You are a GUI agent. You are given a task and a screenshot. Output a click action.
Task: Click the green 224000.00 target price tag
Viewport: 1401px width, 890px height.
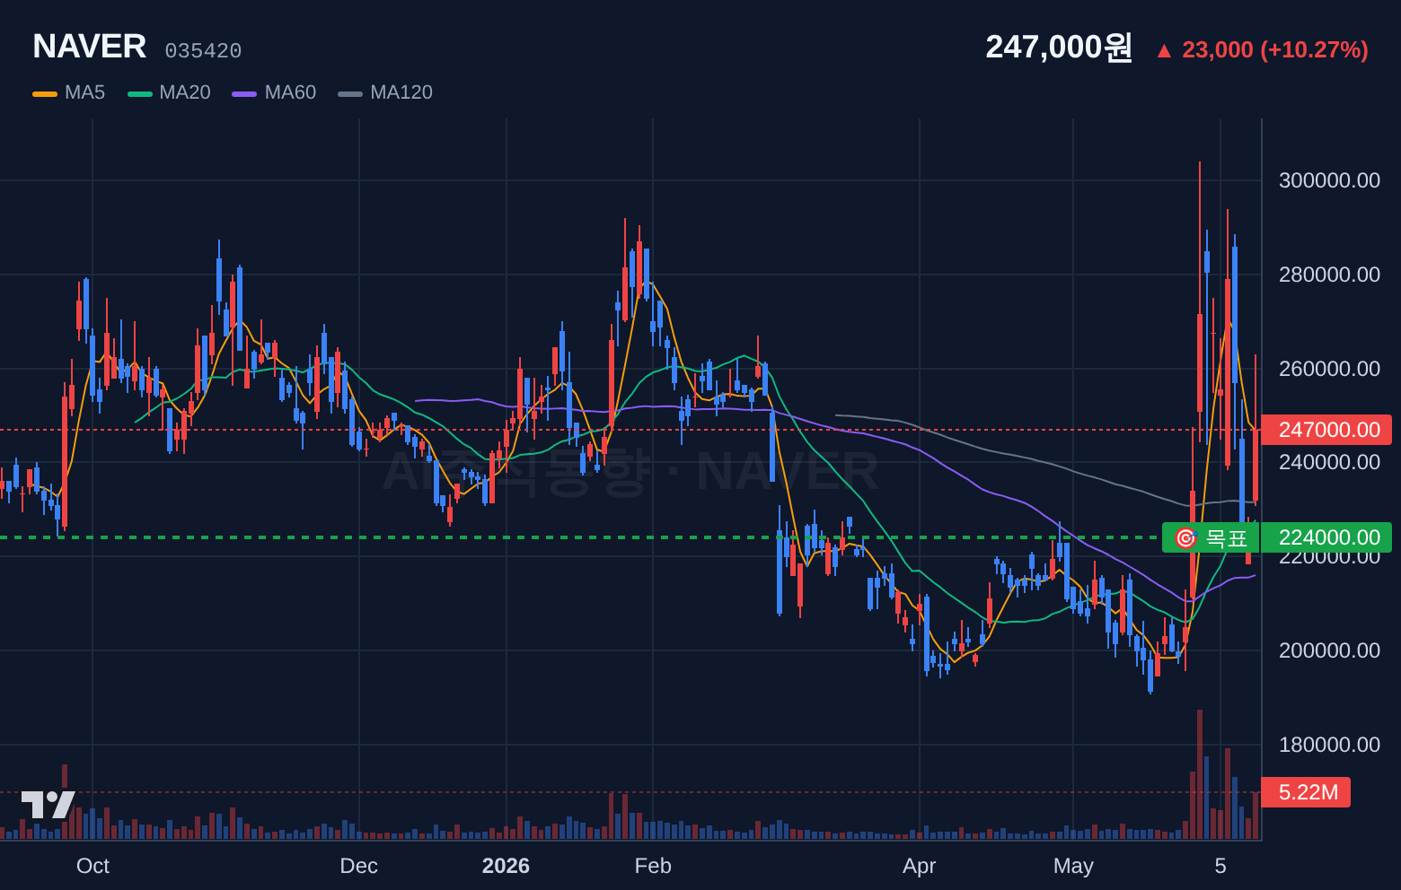point(1326,537)
